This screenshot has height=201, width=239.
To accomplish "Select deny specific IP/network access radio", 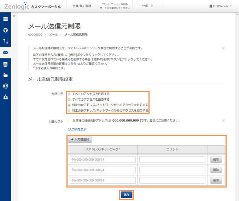I will pyautogui.click(x=69, y=111).
